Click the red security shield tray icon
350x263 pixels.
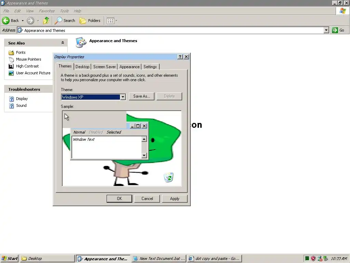click(x=313, y=259)
